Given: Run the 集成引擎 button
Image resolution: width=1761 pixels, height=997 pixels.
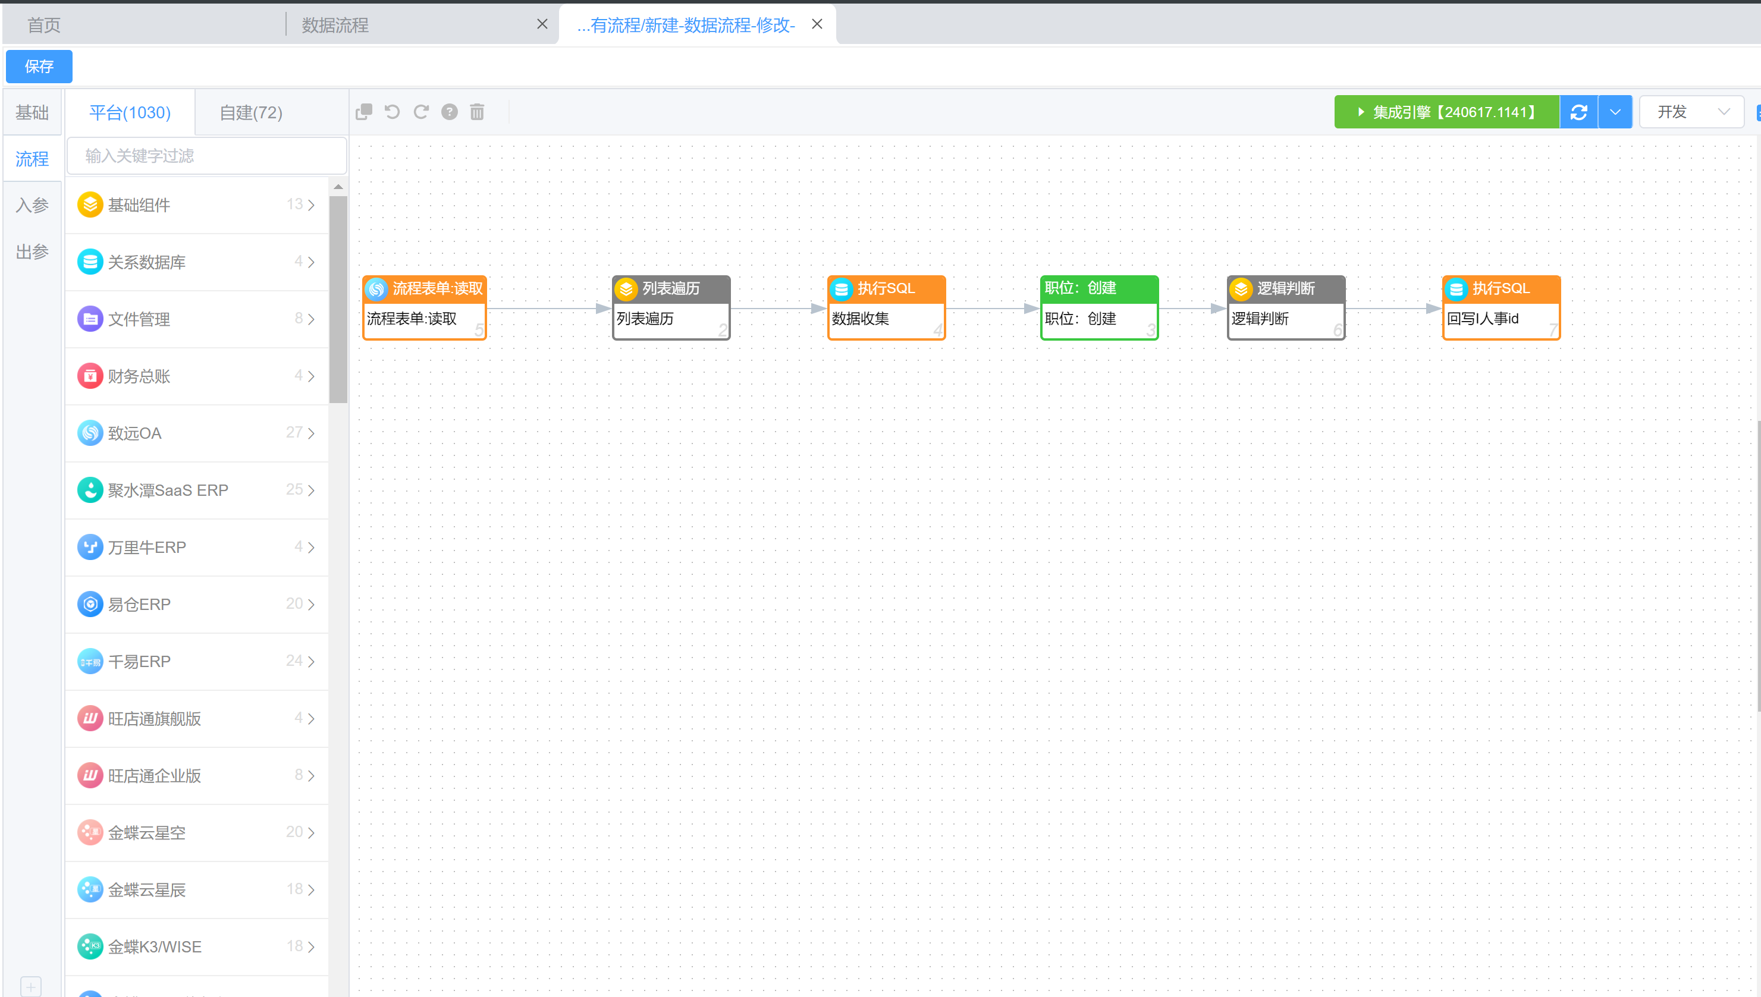Looking at the screenshot, I should tap(1446, 112).
